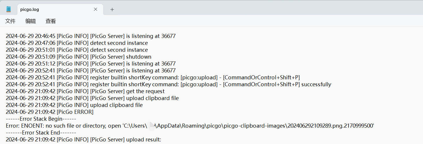Click the 20:51:01 detect second instance line
This screenshot has width=423, height=144.
pos(77,50)
